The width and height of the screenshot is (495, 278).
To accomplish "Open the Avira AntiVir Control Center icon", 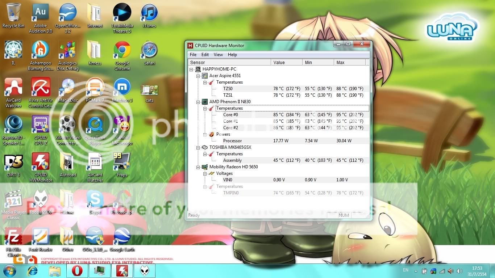I will 41,88.
